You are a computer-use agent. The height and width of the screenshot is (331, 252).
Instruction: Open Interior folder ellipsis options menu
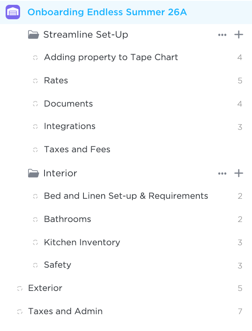(x=222, y=174)
